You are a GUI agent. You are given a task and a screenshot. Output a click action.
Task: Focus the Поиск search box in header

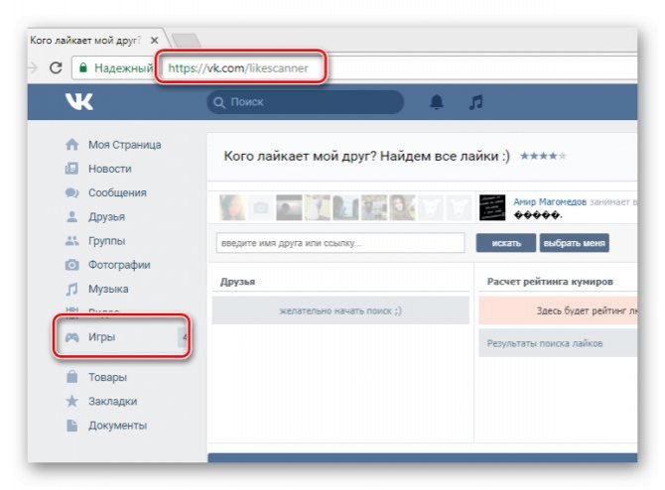pyautogui.click(x=306, y=102)
